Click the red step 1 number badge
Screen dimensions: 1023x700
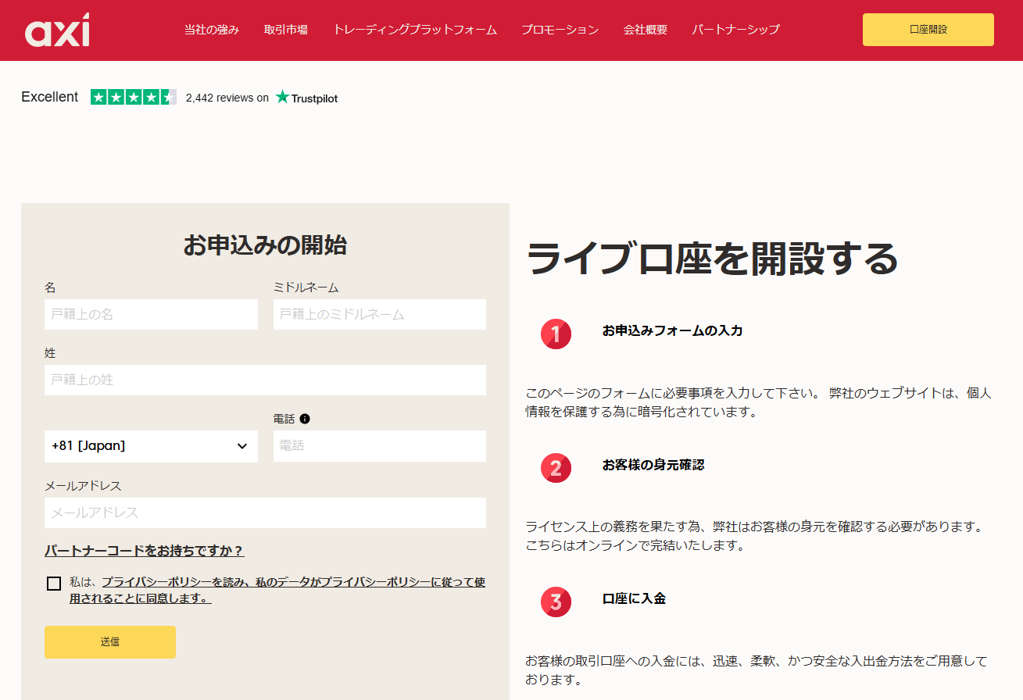[x=556, y=334]
